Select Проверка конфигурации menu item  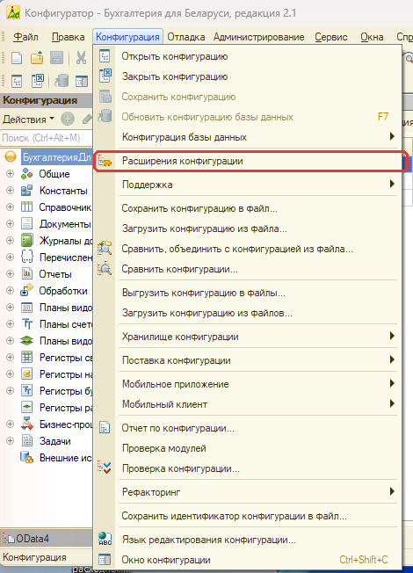(x=248, y=468)
